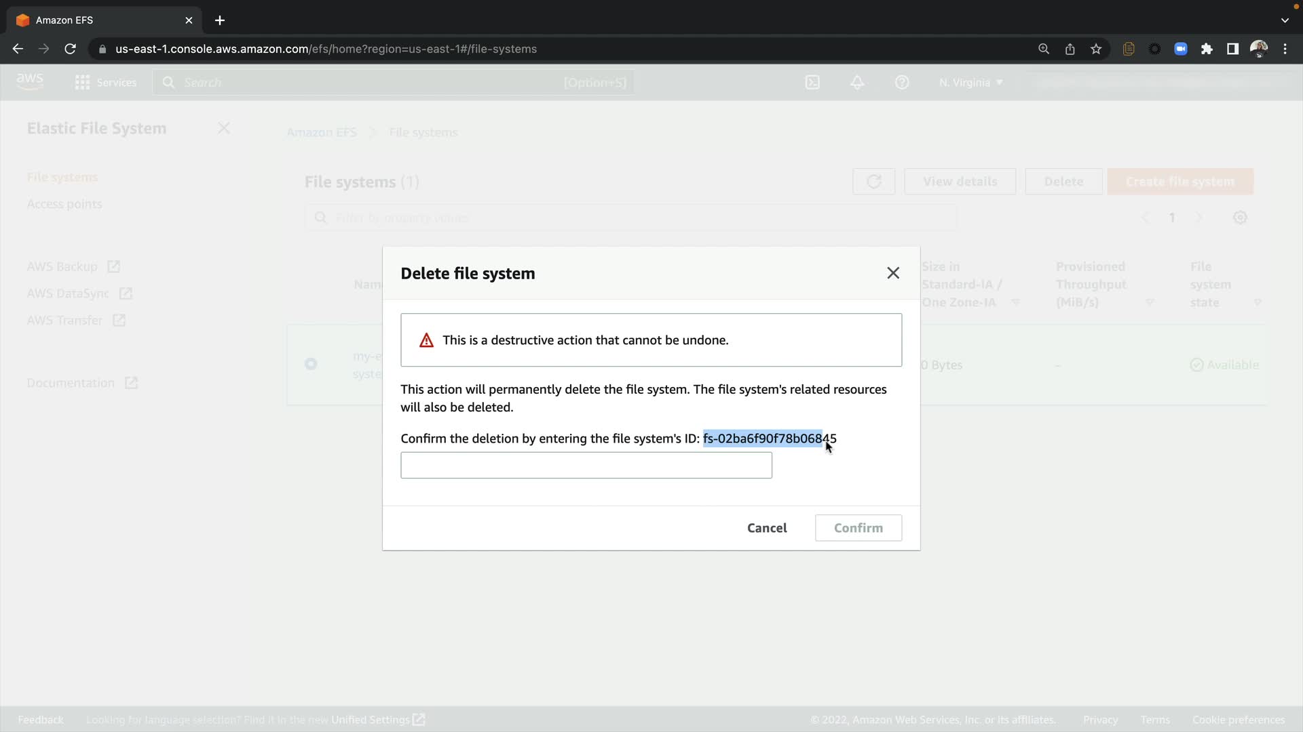Viewport: 1303px width, 732px height.
Task: Close the Delete file system dialog
Action: click(893, 273)
